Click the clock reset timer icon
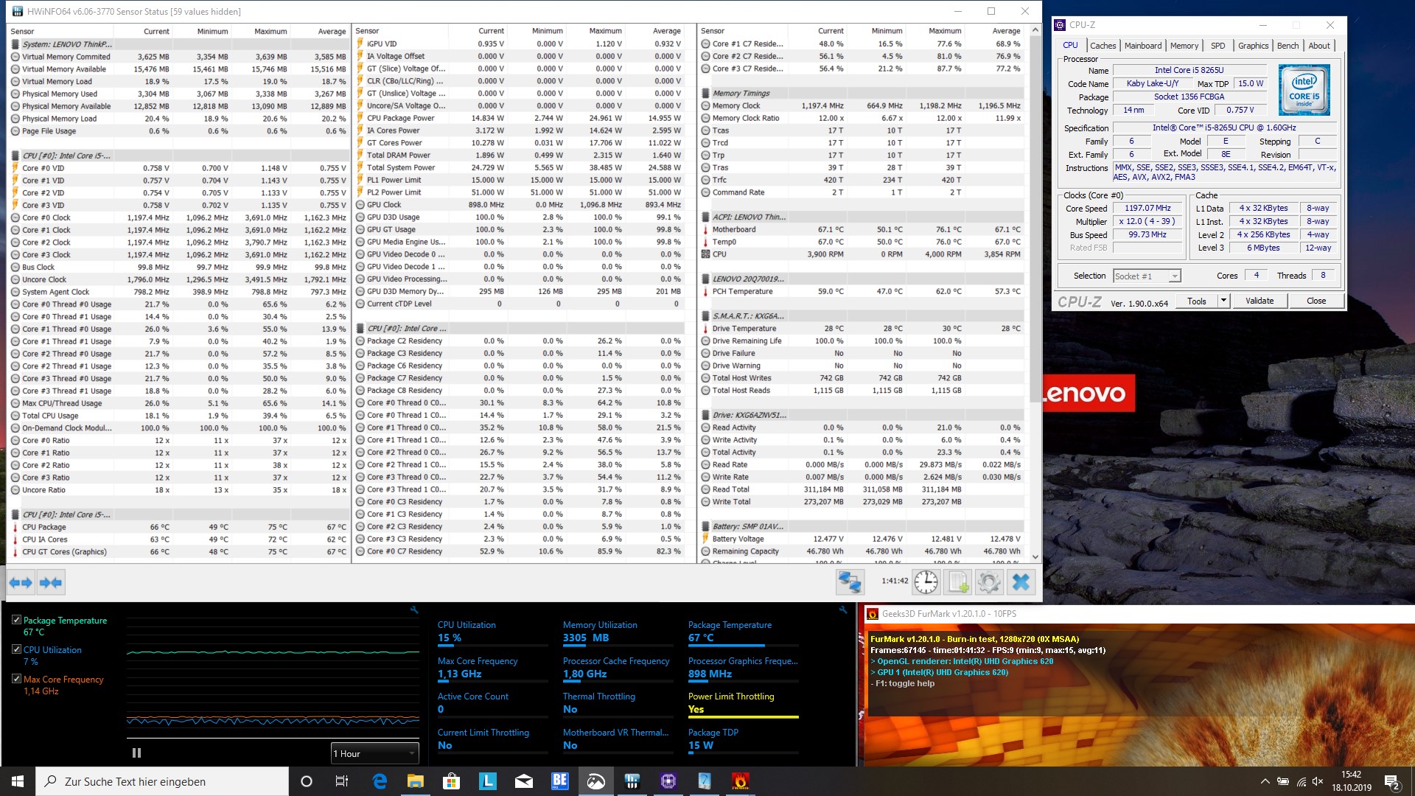 [x=926, y=582]
